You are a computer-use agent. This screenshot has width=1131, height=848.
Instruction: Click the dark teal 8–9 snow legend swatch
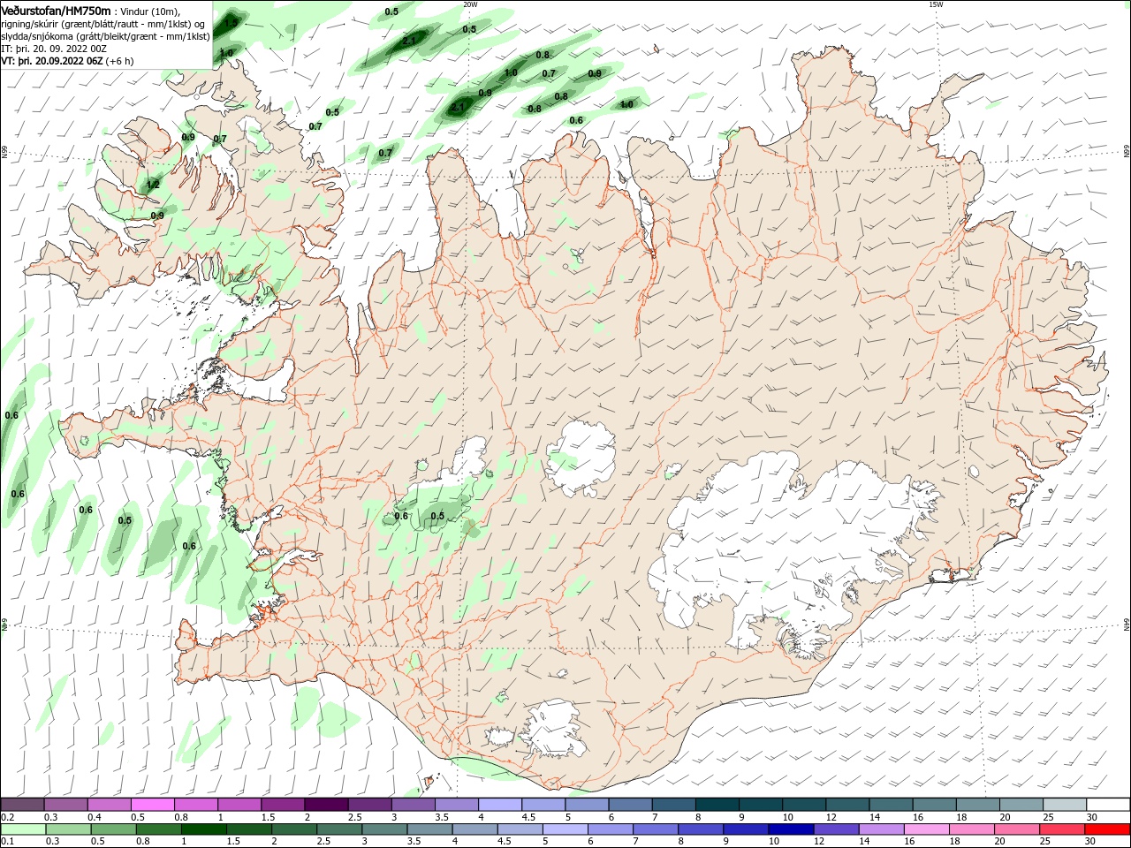coord(717,805)
